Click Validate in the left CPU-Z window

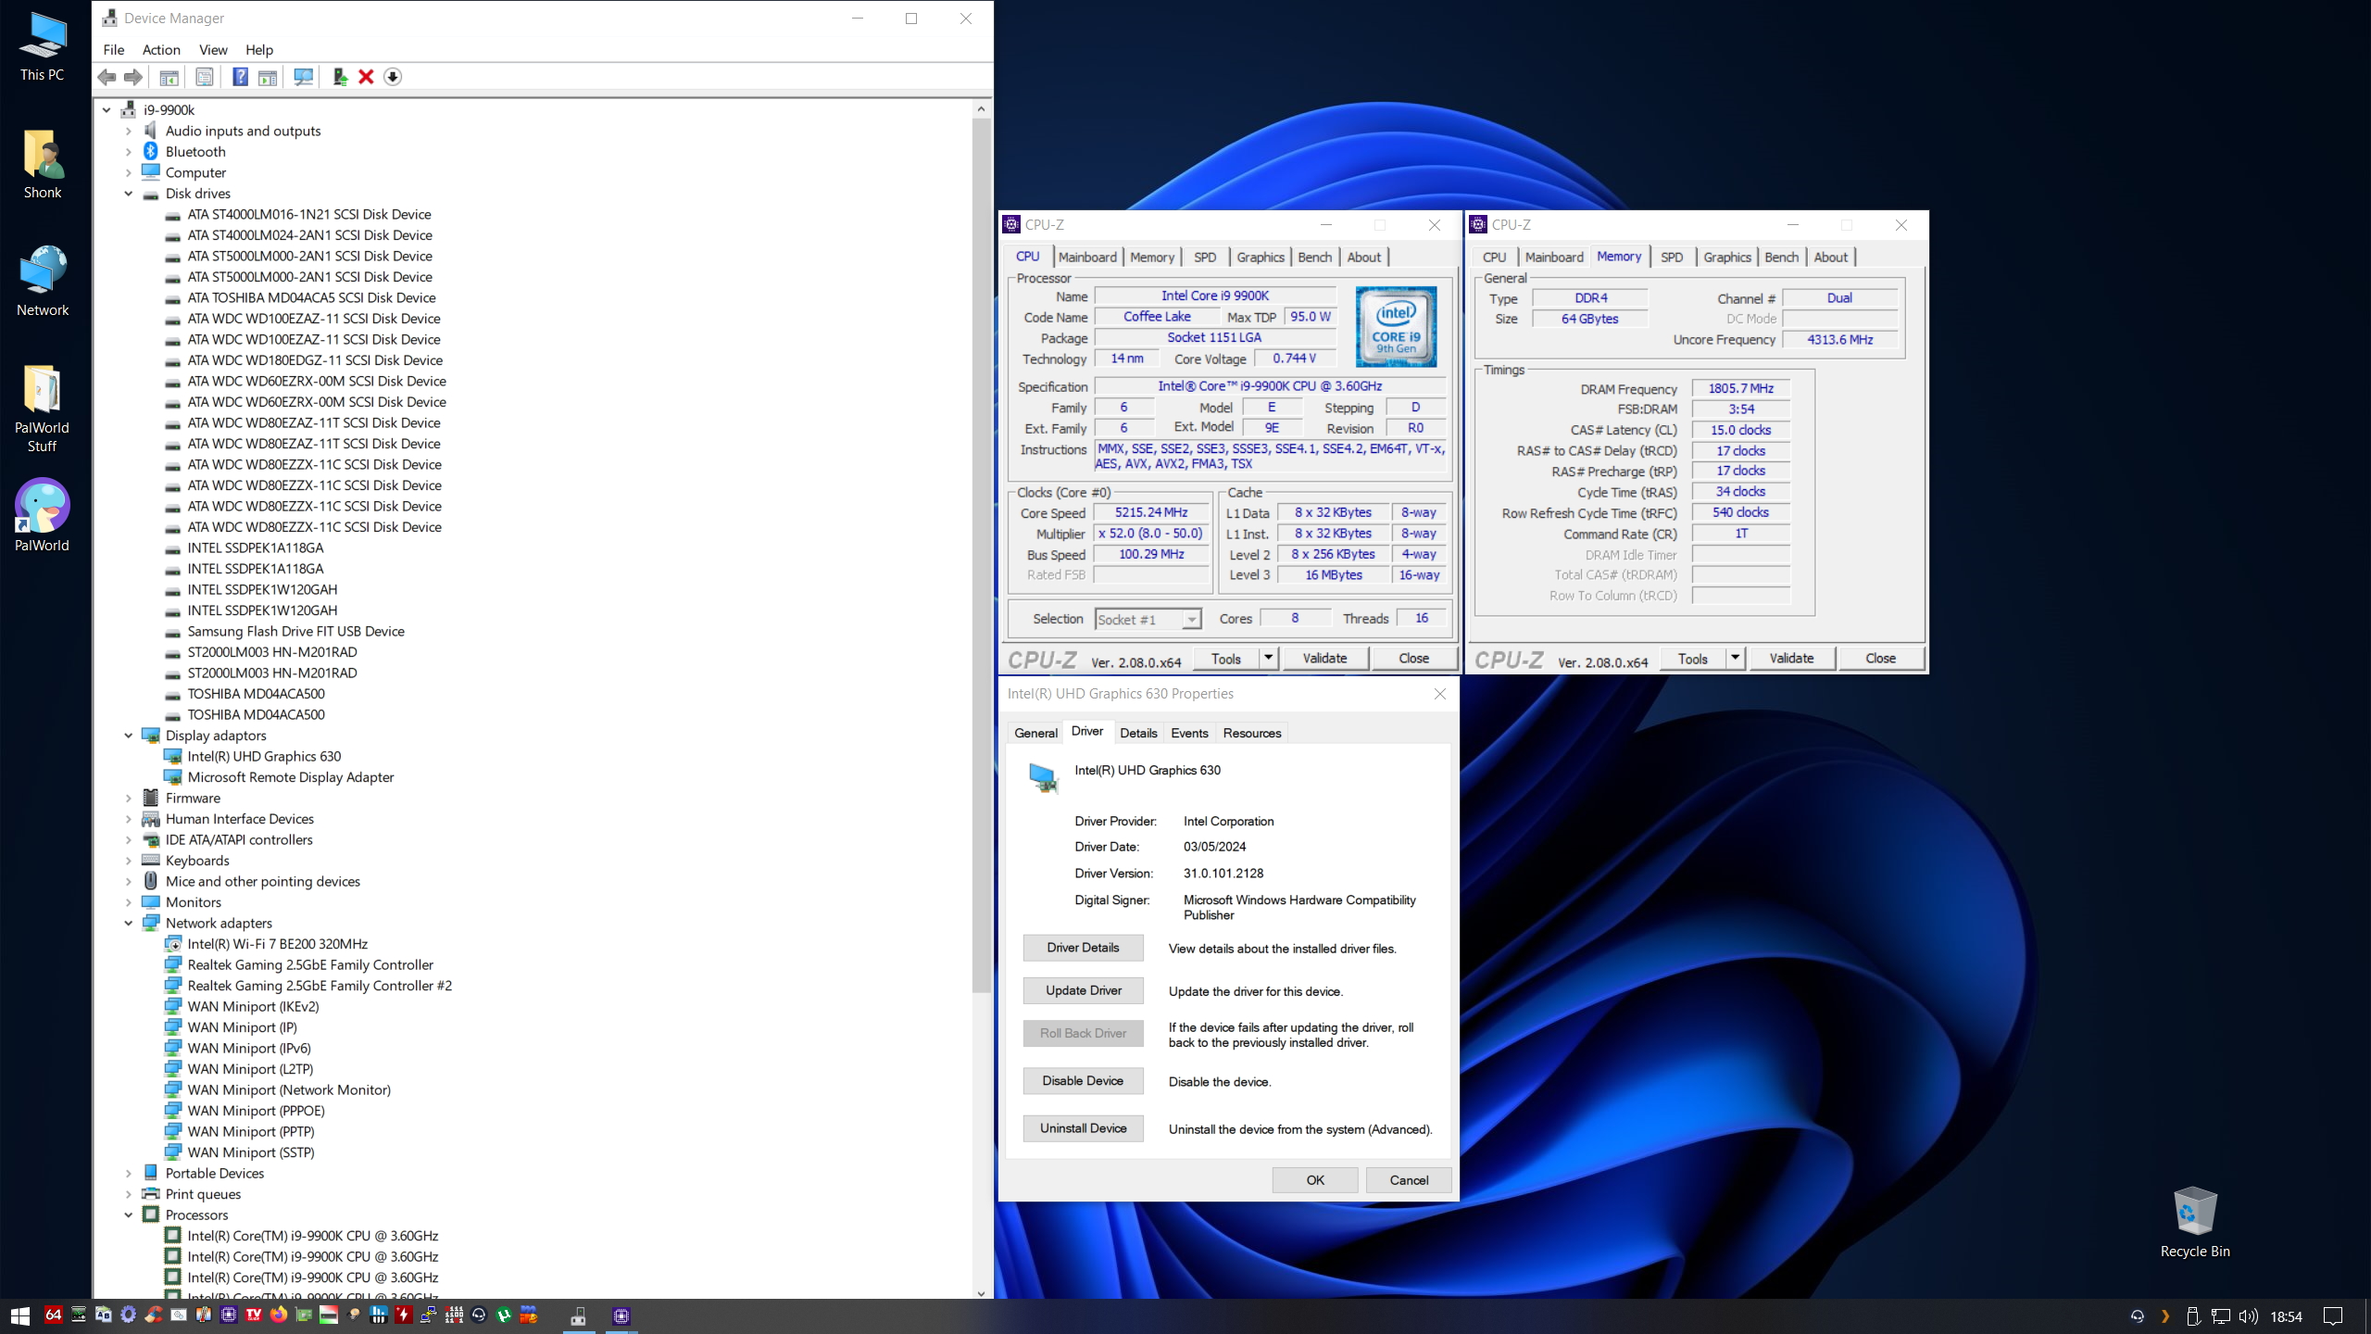1324,659
